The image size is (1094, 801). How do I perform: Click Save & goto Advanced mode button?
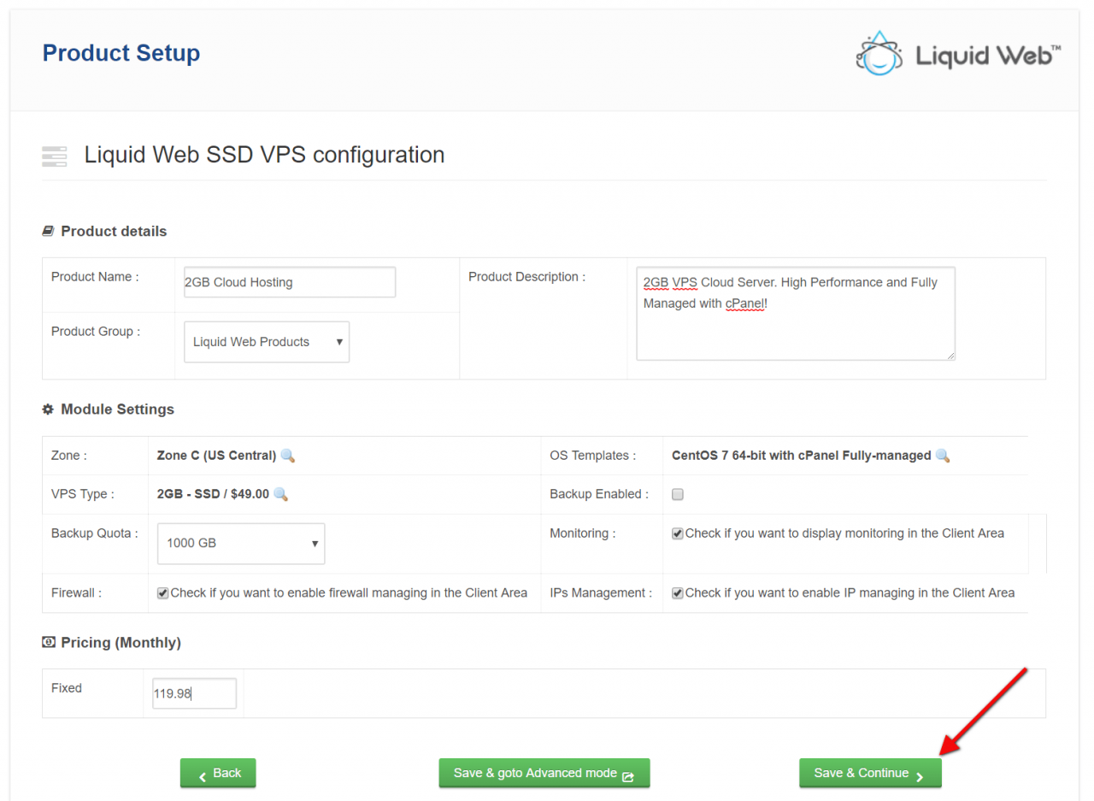click(x=544, y=773)
